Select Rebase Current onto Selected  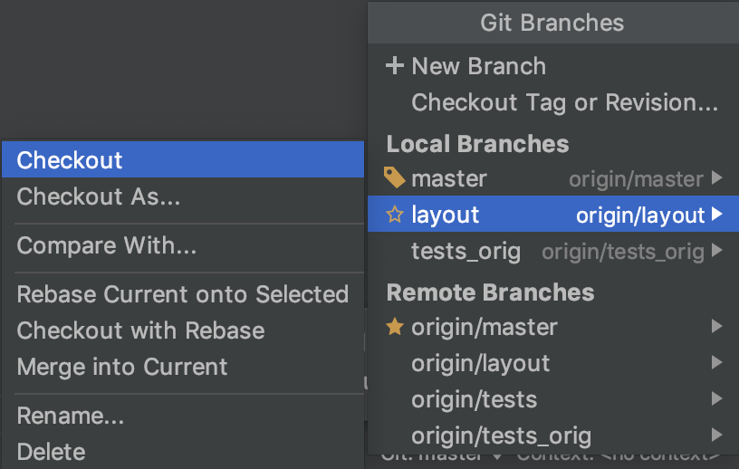pyautogui.click(x=182, y=294)
